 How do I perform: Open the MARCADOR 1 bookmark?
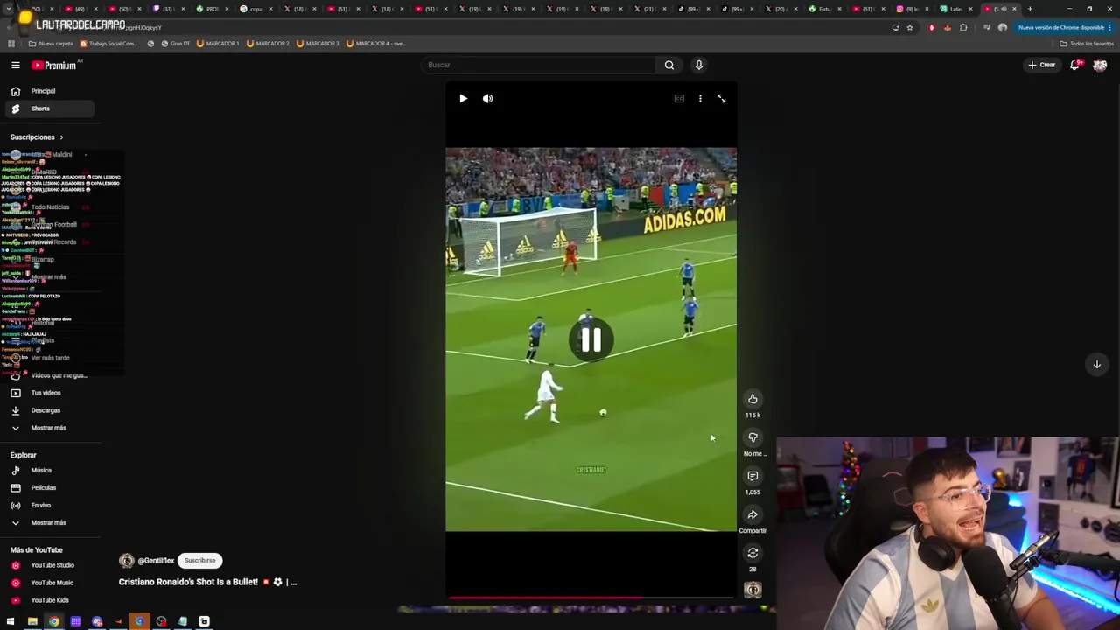click(218, 44)
